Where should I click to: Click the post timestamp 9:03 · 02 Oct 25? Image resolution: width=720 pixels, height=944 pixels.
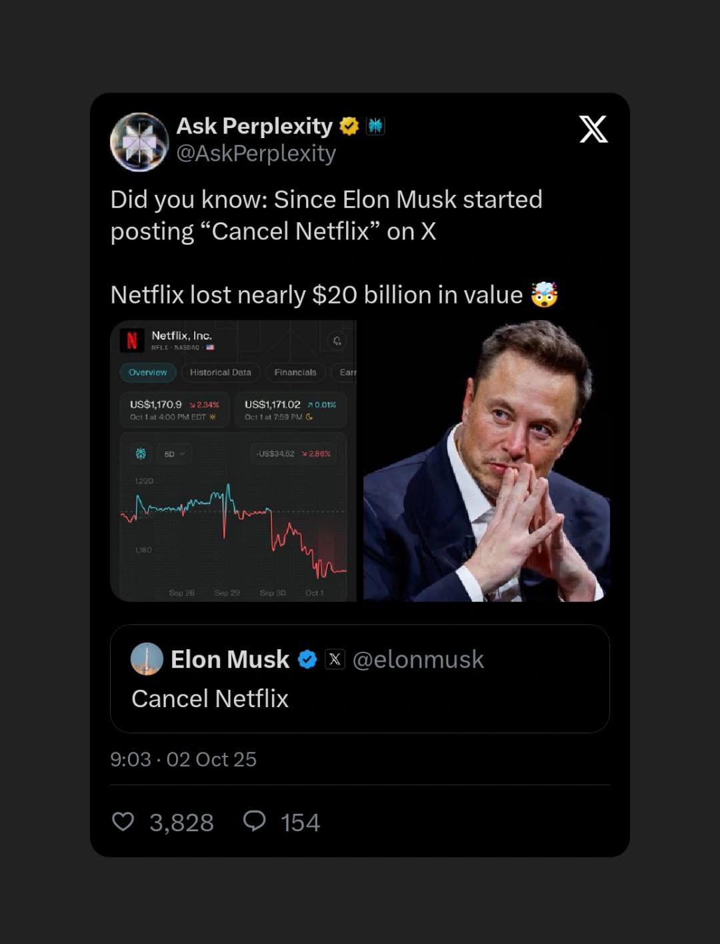183,759
